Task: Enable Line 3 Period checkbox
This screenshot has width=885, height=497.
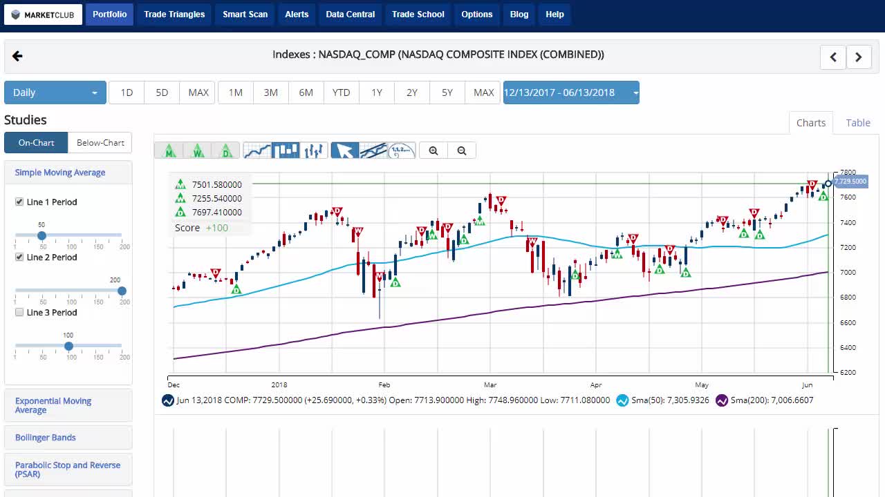Action: 19,312
